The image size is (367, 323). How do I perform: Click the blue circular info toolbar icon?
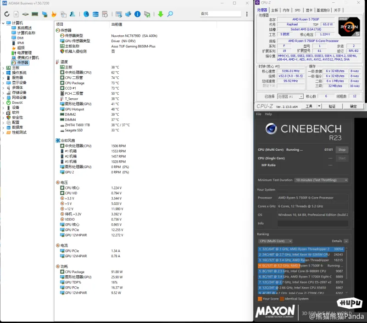137,14
